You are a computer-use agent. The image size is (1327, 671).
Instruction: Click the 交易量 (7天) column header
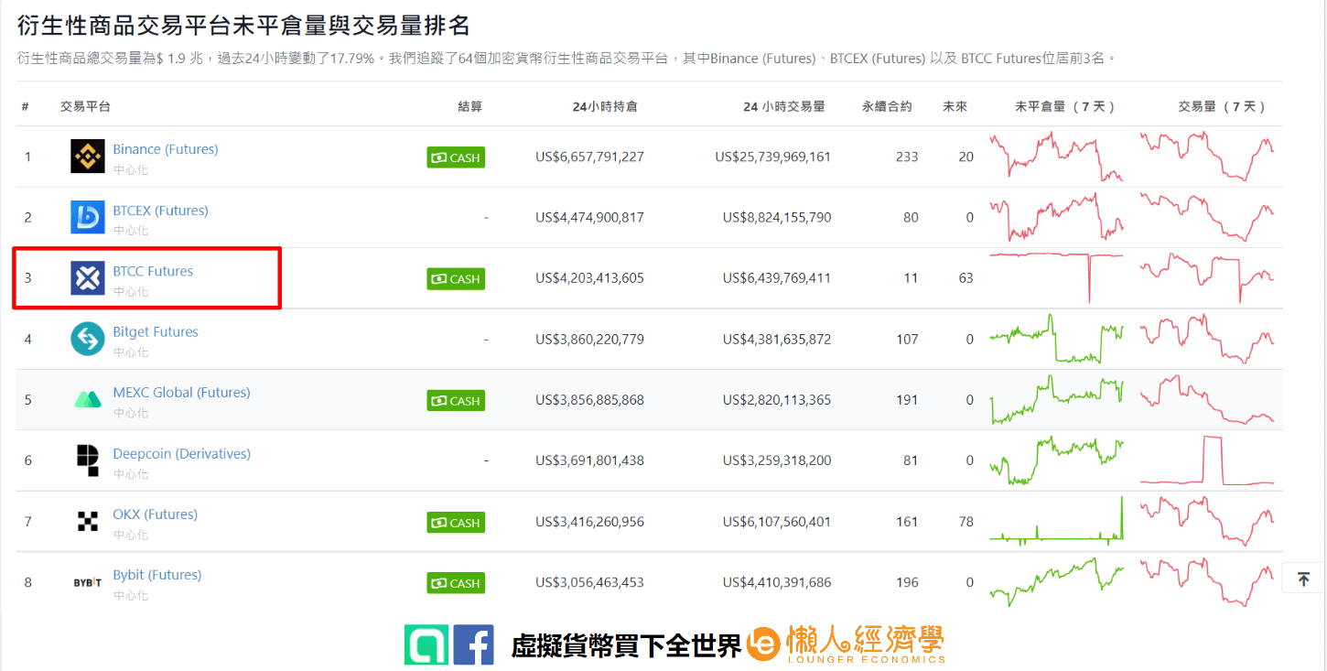click(1222, 106)
